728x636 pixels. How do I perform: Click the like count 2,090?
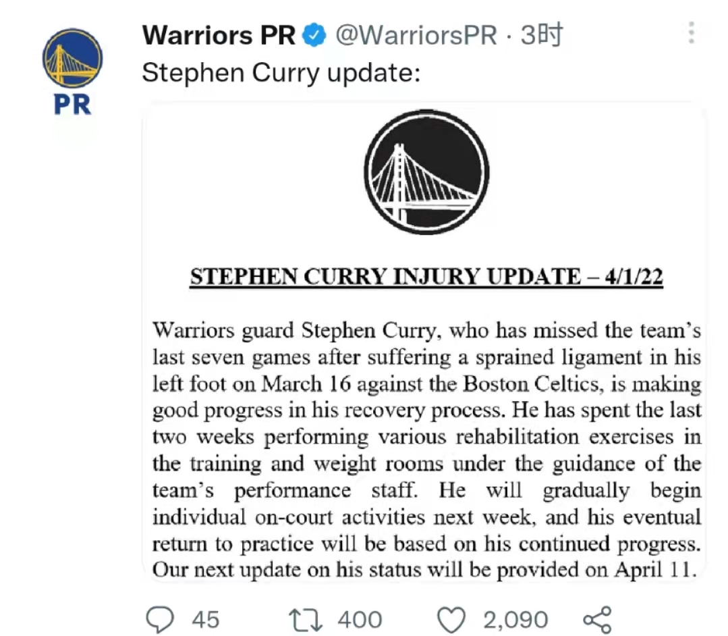tap(515, 620)
